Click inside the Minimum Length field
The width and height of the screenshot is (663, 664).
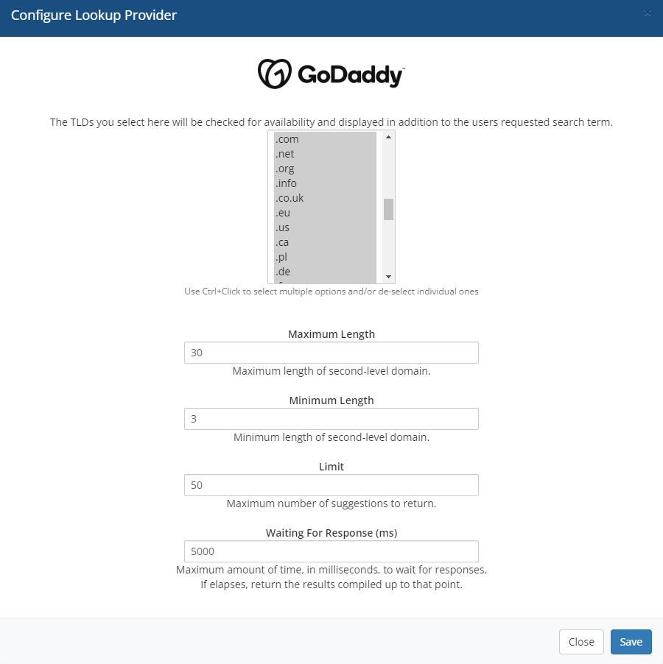[x=331, y=419]
